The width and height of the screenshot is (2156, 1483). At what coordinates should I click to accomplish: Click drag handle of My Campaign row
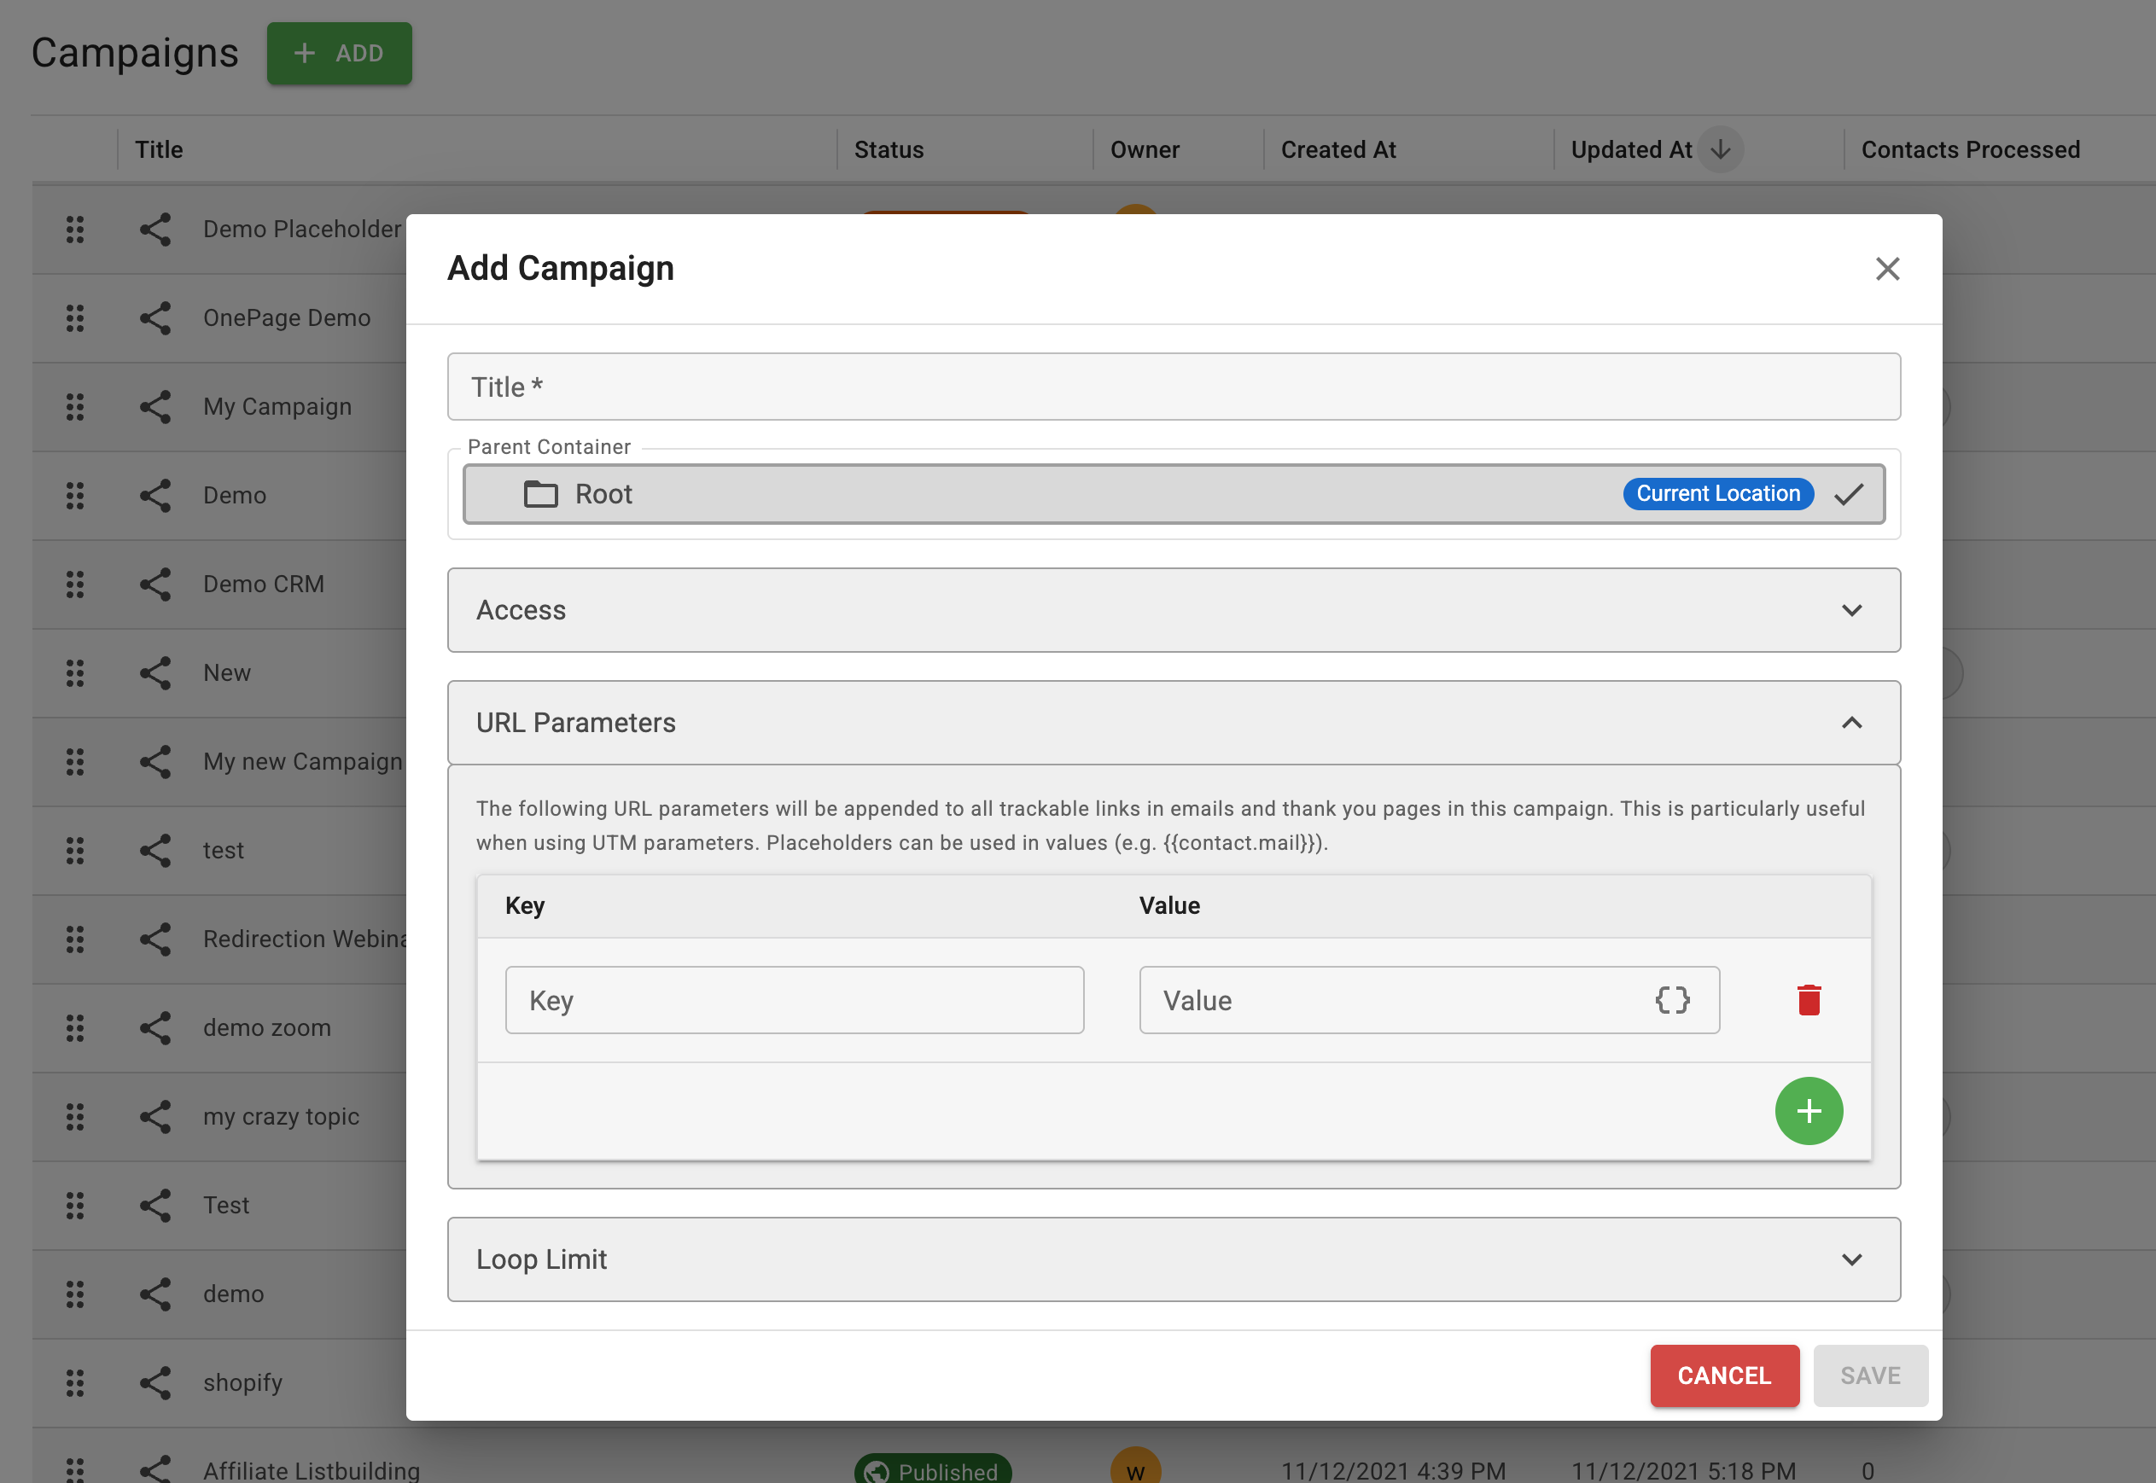(x=75, y=406)
